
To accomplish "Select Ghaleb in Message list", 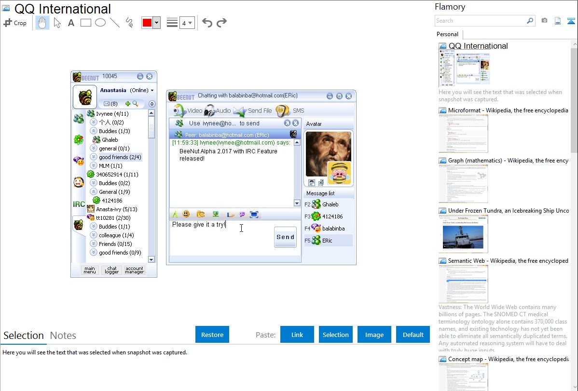I will point(328,204).
